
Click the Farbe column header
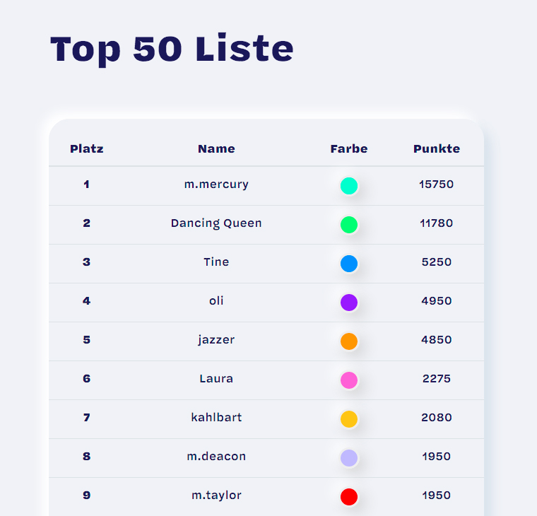(x=349, y=149)
